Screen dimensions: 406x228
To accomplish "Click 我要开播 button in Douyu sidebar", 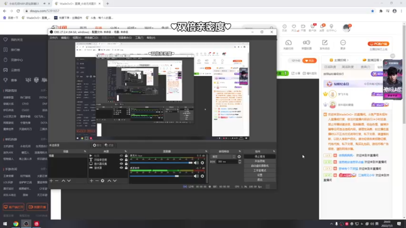I will (37, 207).
